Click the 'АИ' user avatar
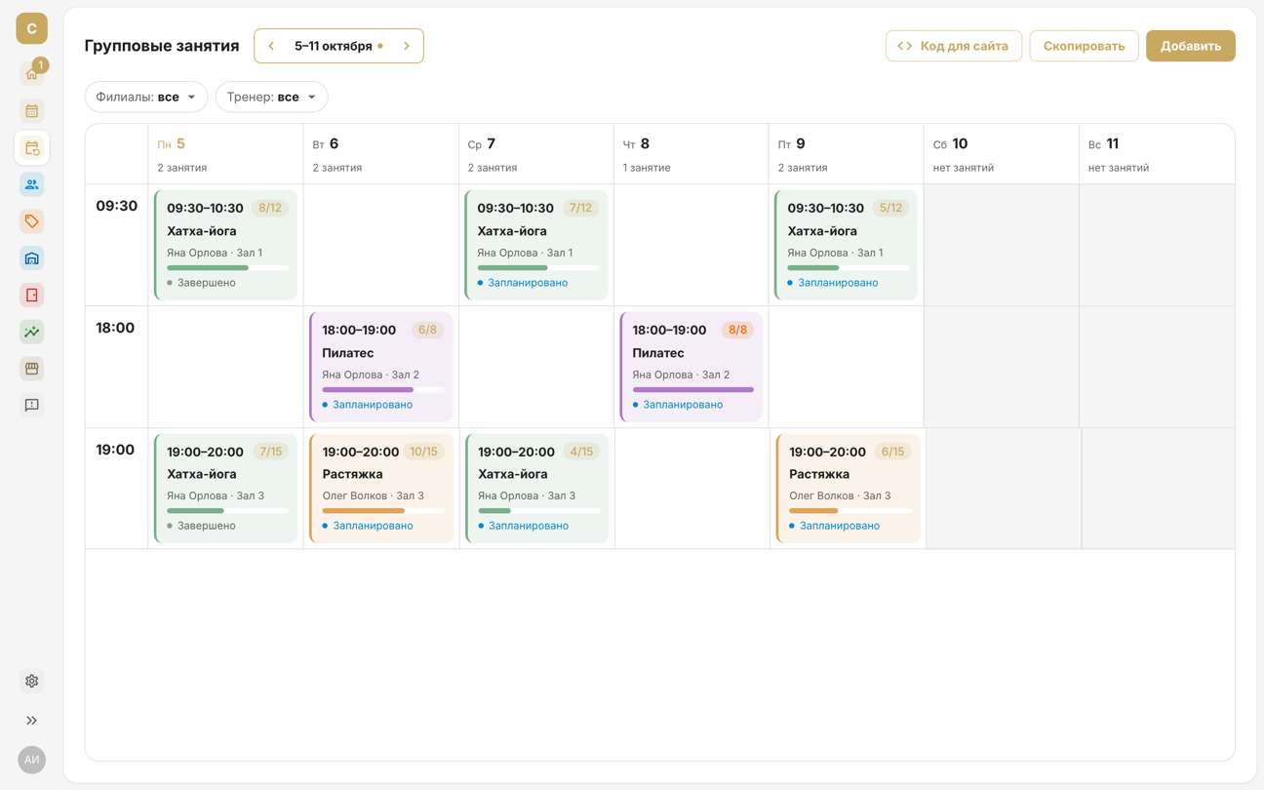Screen dimensions: 1264x790 click(x=32, y=760)
